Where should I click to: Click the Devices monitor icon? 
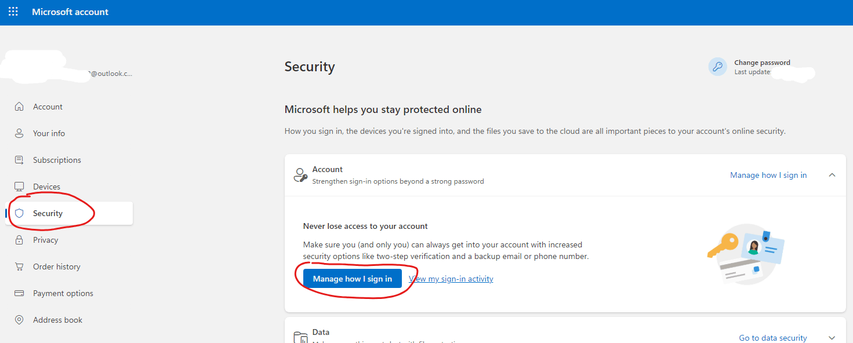click(x=19, y=186)
